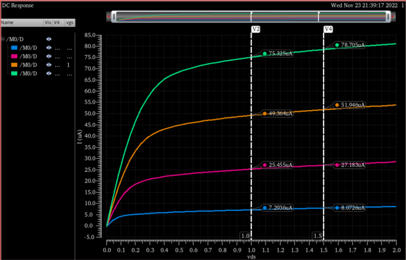Select the V4 vertical marker label
406x260 pixels.
[x=328, y=29]
